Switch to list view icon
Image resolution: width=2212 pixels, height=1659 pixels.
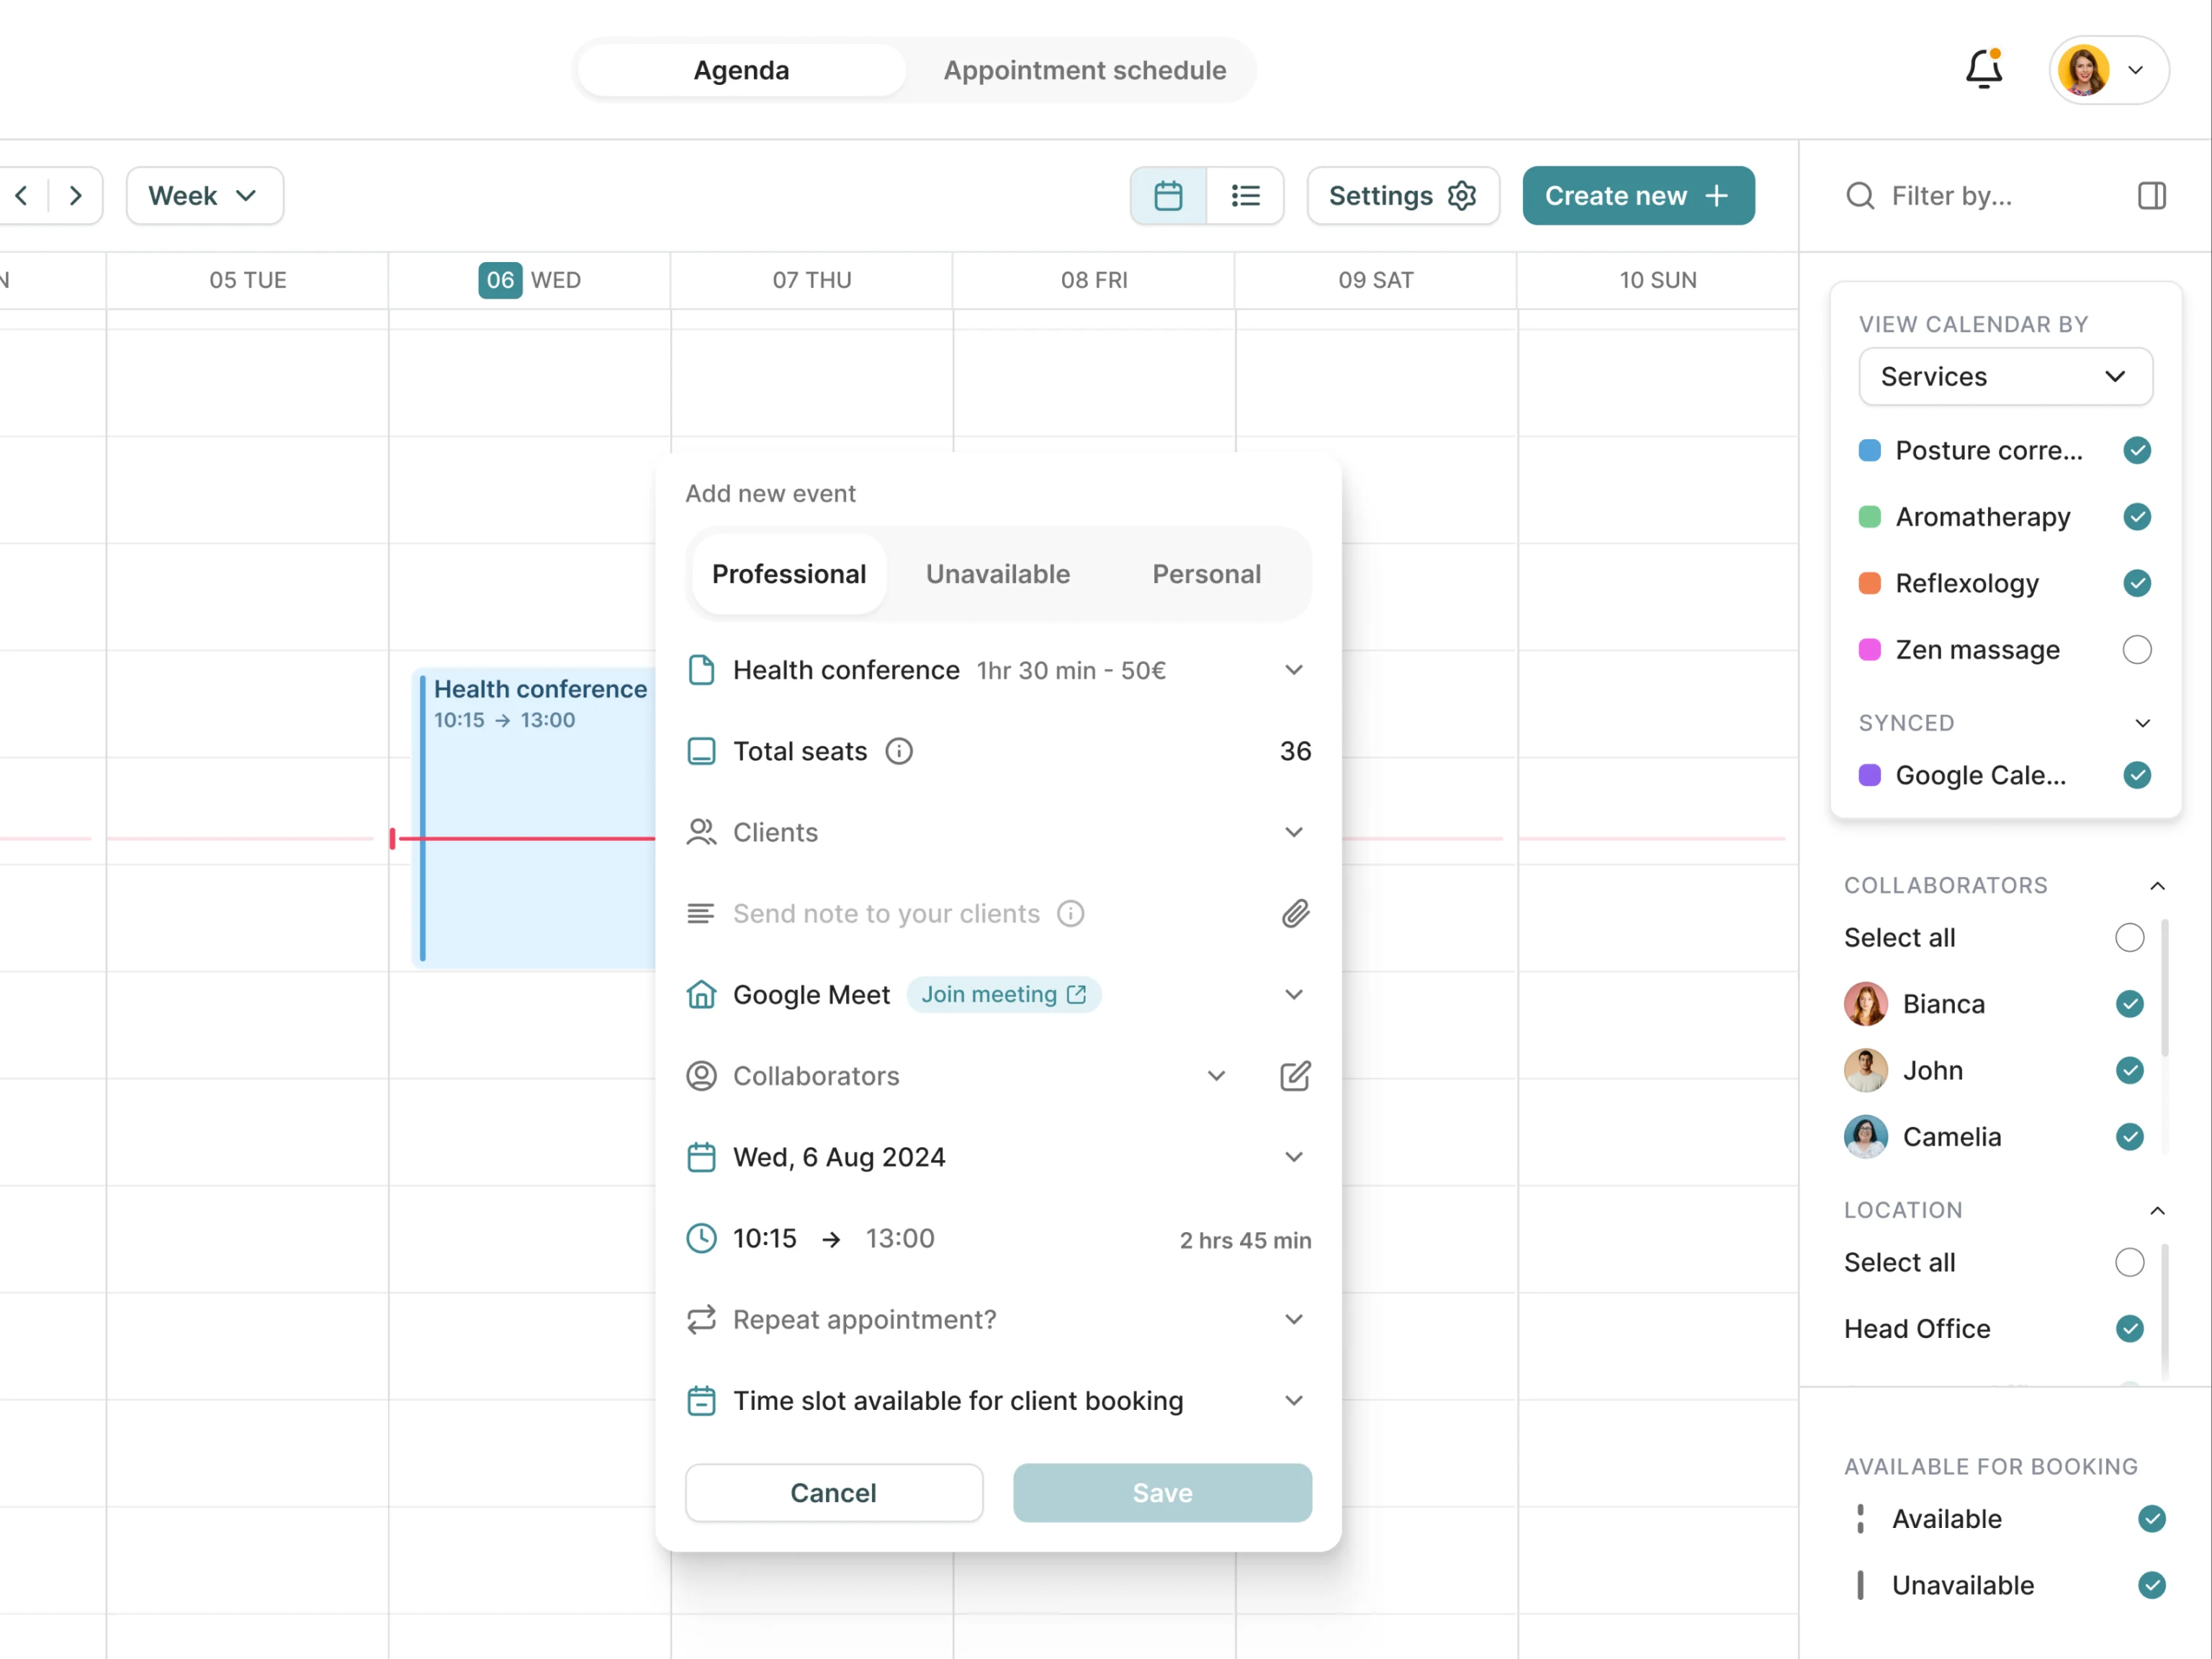pyautogui.click(x=1245, y=195)
